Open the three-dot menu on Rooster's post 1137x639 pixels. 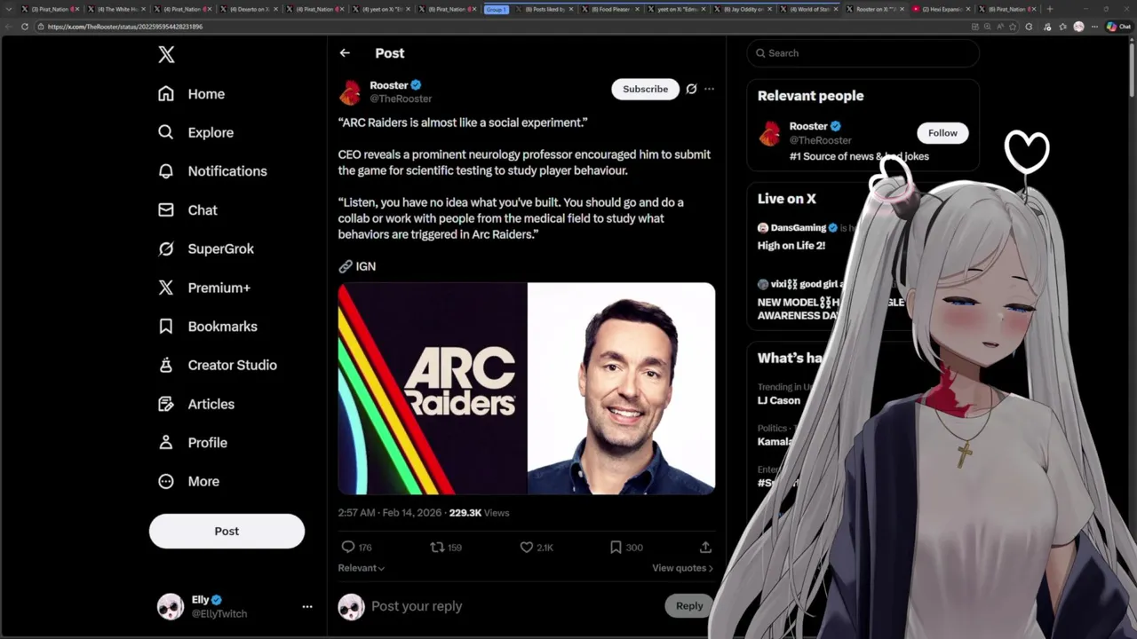[709, 89]
